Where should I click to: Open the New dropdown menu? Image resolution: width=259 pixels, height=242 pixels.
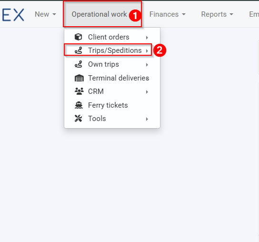point(45,14)
